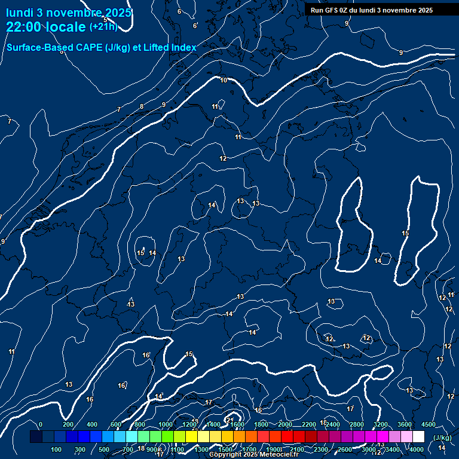Click the '21' lifted index contour label

(230, 420)
